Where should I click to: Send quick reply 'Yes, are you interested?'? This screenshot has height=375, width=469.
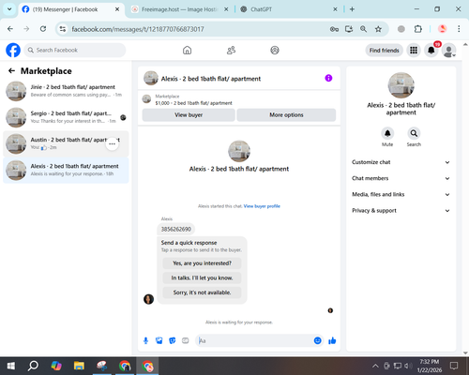pyautogui.click(x=202, y=263)
